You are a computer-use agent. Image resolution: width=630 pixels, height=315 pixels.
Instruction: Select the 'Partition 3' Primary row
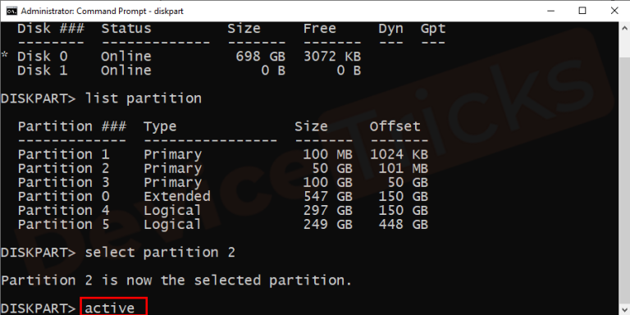pyautogui.click(x=223, y=182)
